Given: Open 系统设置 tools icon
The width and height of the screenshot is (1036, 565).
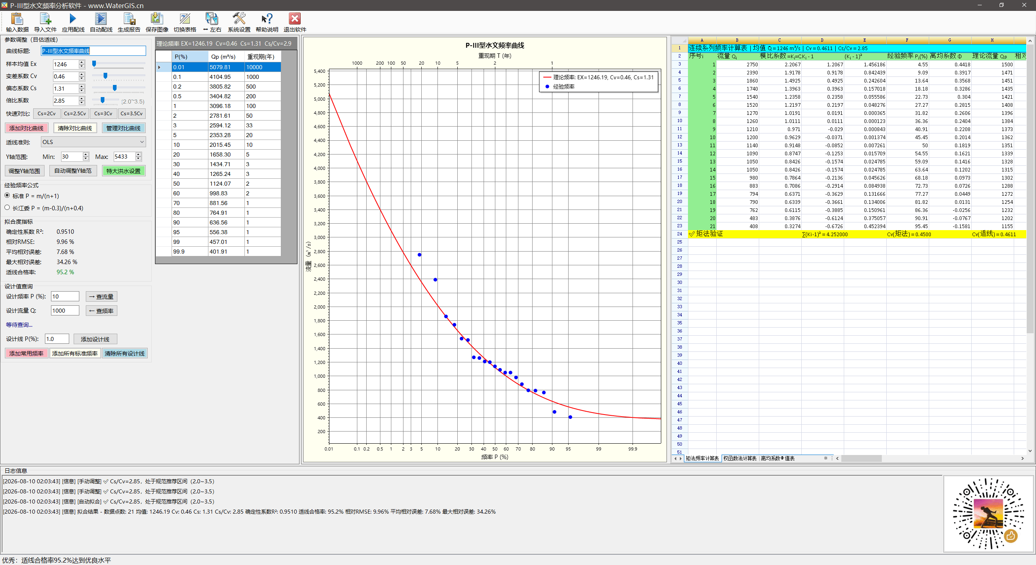Looking at the screenshot, I should point(239,22).
